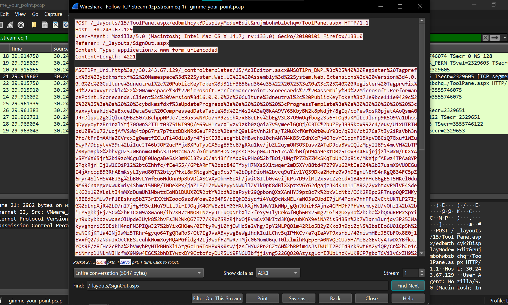Click the Stream number input field
This screenshot has width=508, height=305.
point(411,273)
